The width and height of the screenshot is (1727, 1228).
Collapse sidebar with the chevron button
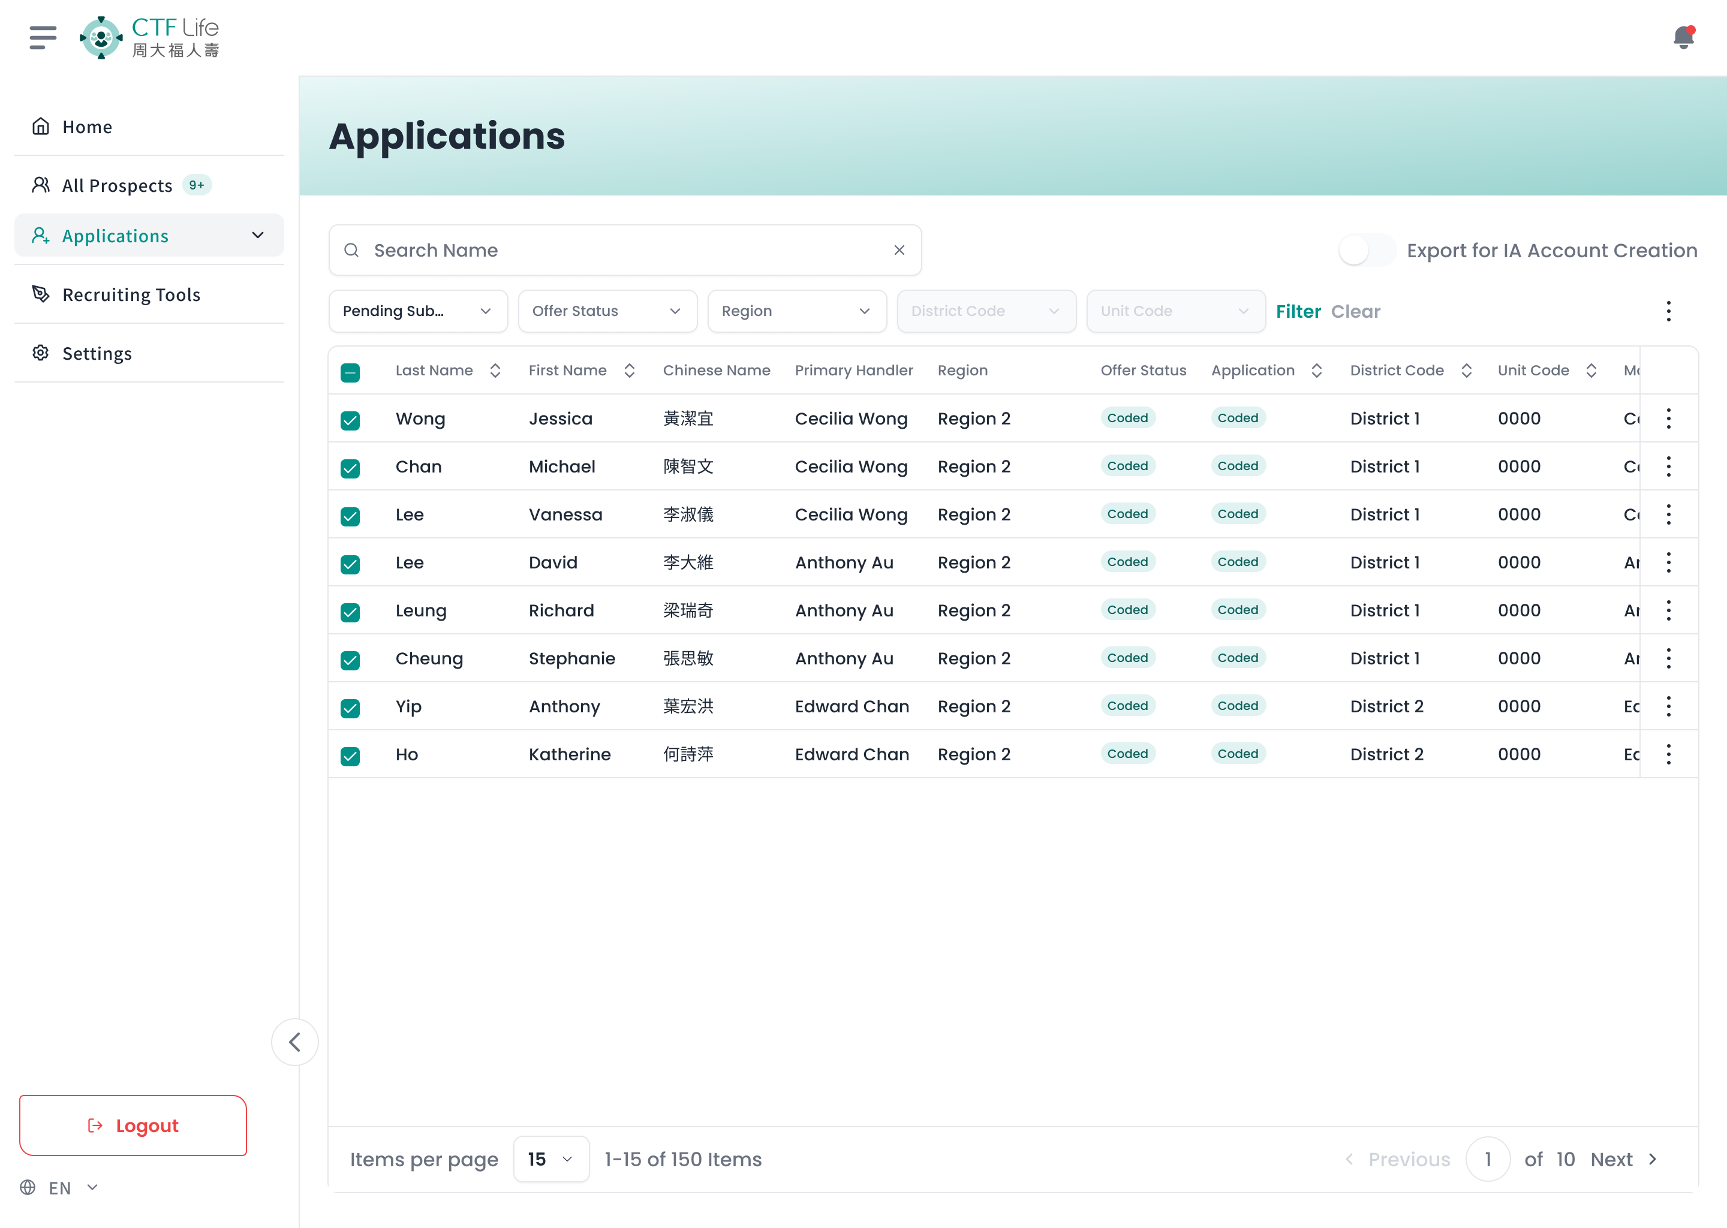pyautogui.click(x=295, y=1042)
